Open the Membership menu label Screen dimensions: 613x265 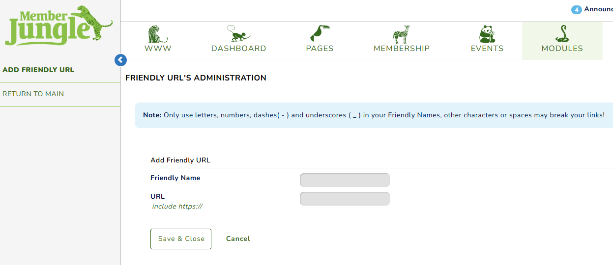tap(401, 49)
